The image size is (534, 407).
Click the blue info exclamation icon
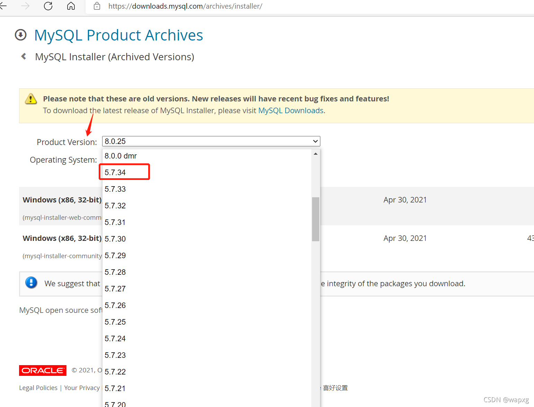(31, 282)
